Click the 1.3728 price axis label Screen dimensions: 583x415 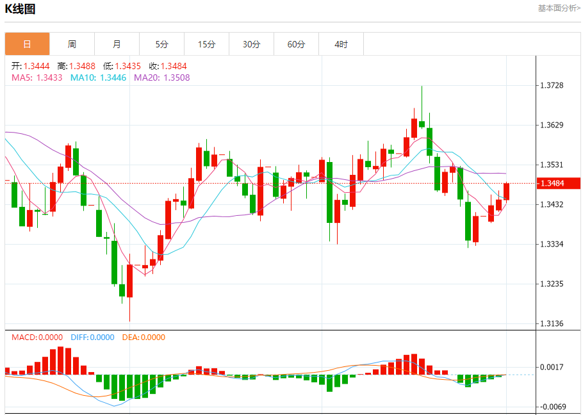click(x=552, y=85)
